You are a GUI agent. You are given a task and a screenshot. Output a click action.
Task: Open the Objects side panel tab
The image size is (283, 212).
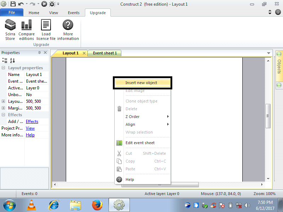point(279,67)
